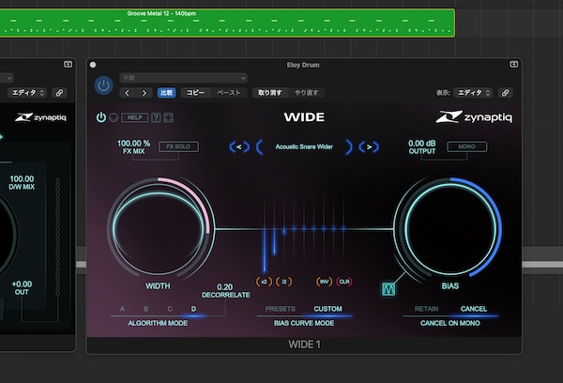Click the link icon in the Eloy Drum window
563x383 pixels.
point(505,93)
